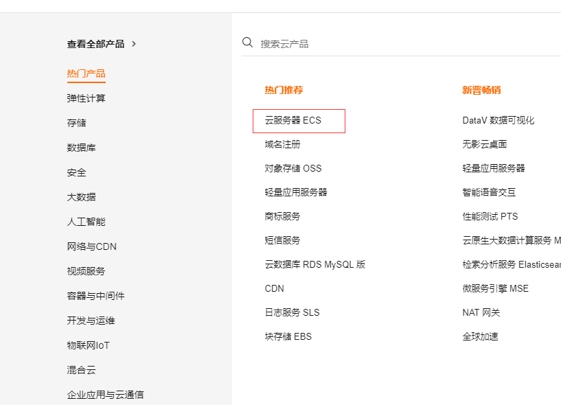Image resolution: width=561 pixels, height=405 pixels.
Task: Click 轻量应用服务器 under 新晋畅销
Action: (494, 168)
